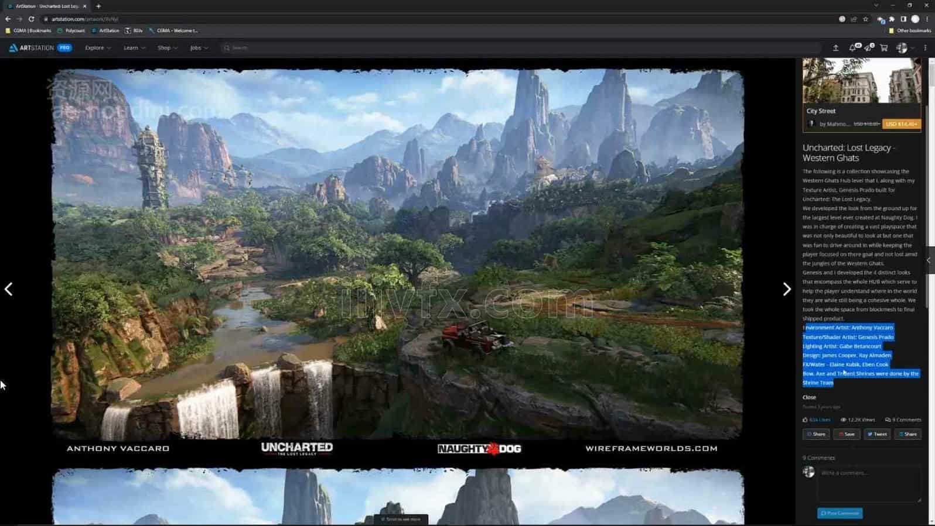This screenshot has width=935, height=526.
Task: Expand the Shop menu
Action: coord(168,48)
